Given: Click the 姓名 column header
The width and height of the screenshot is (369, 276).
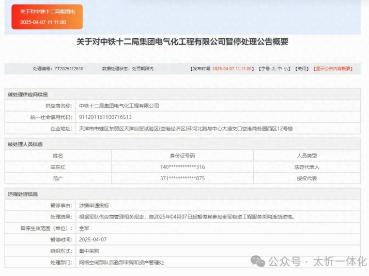Looking at the screenshot, I should 58,156.
